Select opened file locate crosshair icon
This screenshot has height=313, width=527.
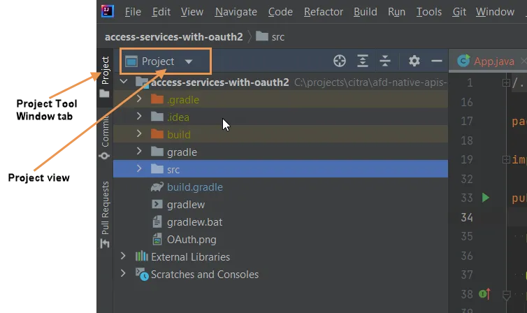(340, 61)
